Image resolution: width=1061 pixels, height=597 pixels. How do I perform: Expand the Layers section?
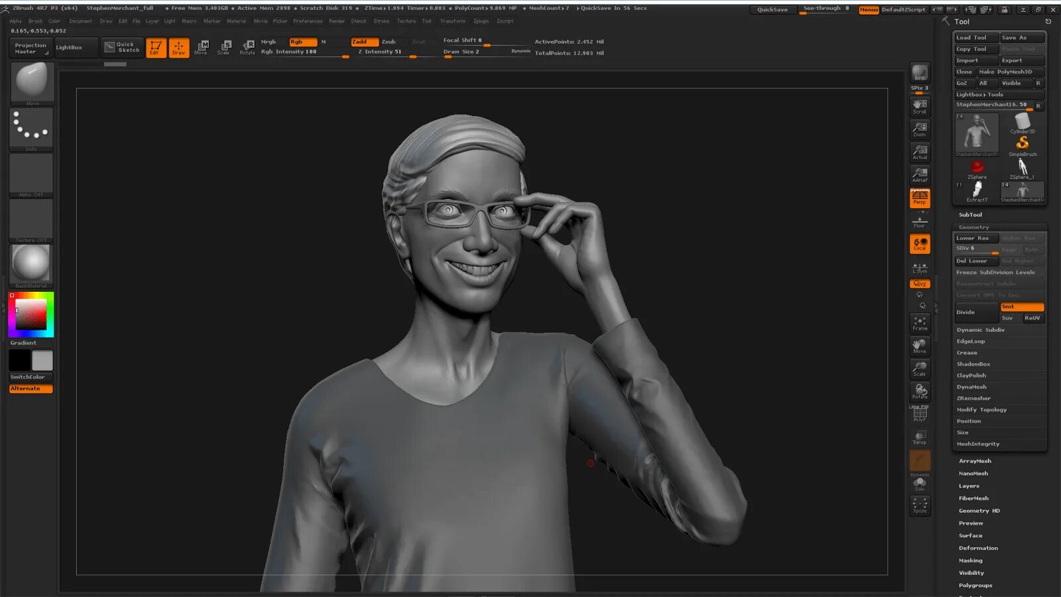(969, 486)
